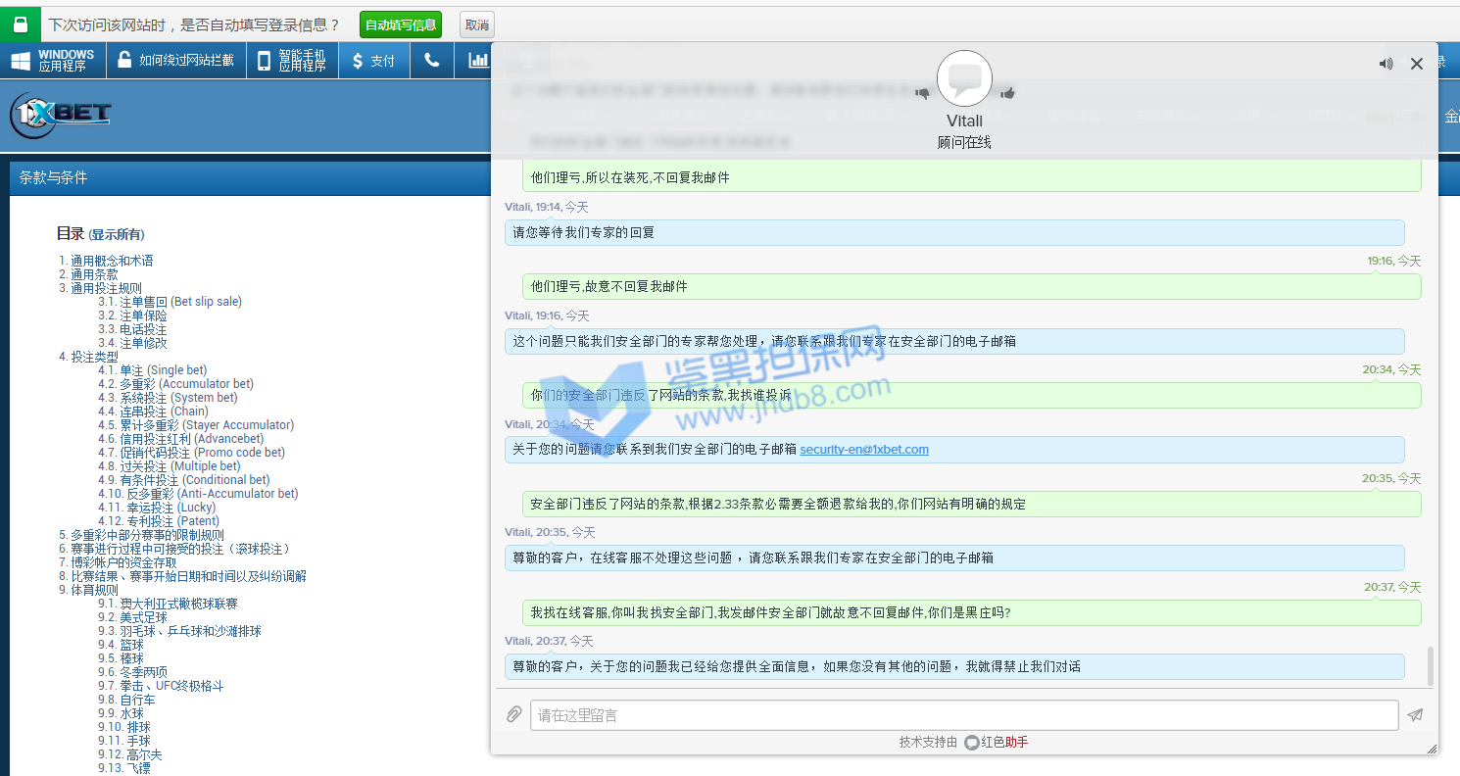The width and height of the screenshot is (1460, 776).
Task: Open the security-en@1xbet.com email link
Action: coord(863,450)
